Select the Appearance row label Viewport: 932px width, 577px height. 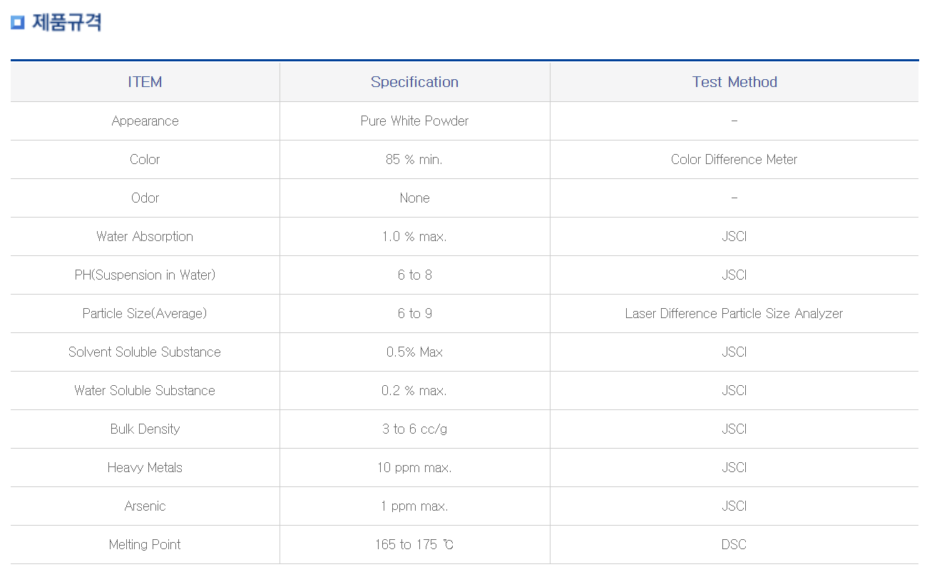(x=145, y=121)
